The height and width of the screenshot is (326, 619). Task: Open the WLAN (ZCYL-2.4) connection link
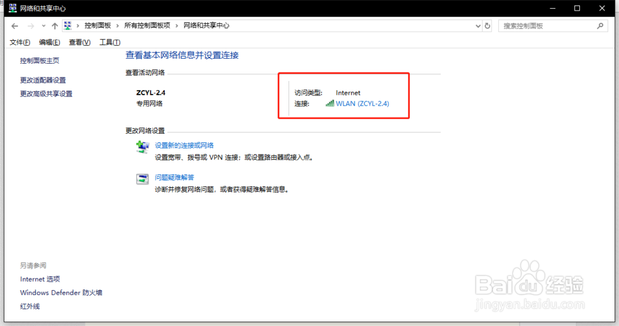[x=362, y=104]
